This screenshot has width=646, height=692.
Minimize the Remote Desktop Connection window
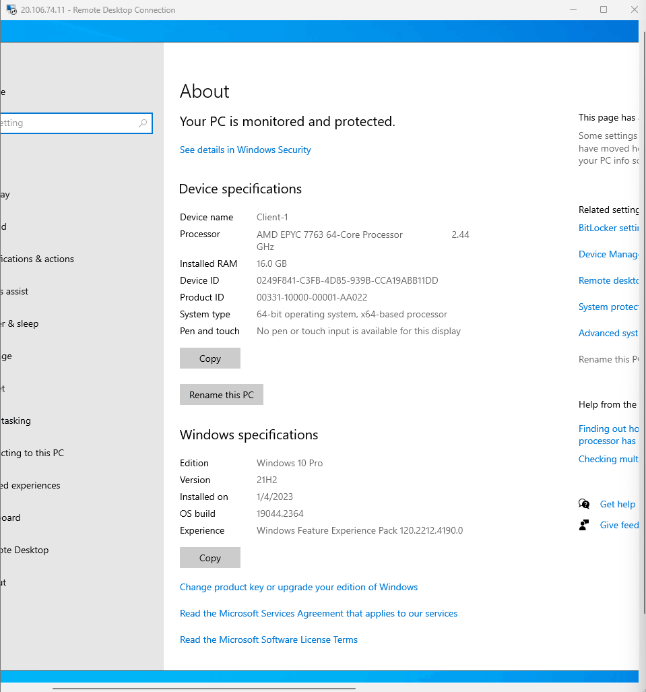(x=573, y=9)
